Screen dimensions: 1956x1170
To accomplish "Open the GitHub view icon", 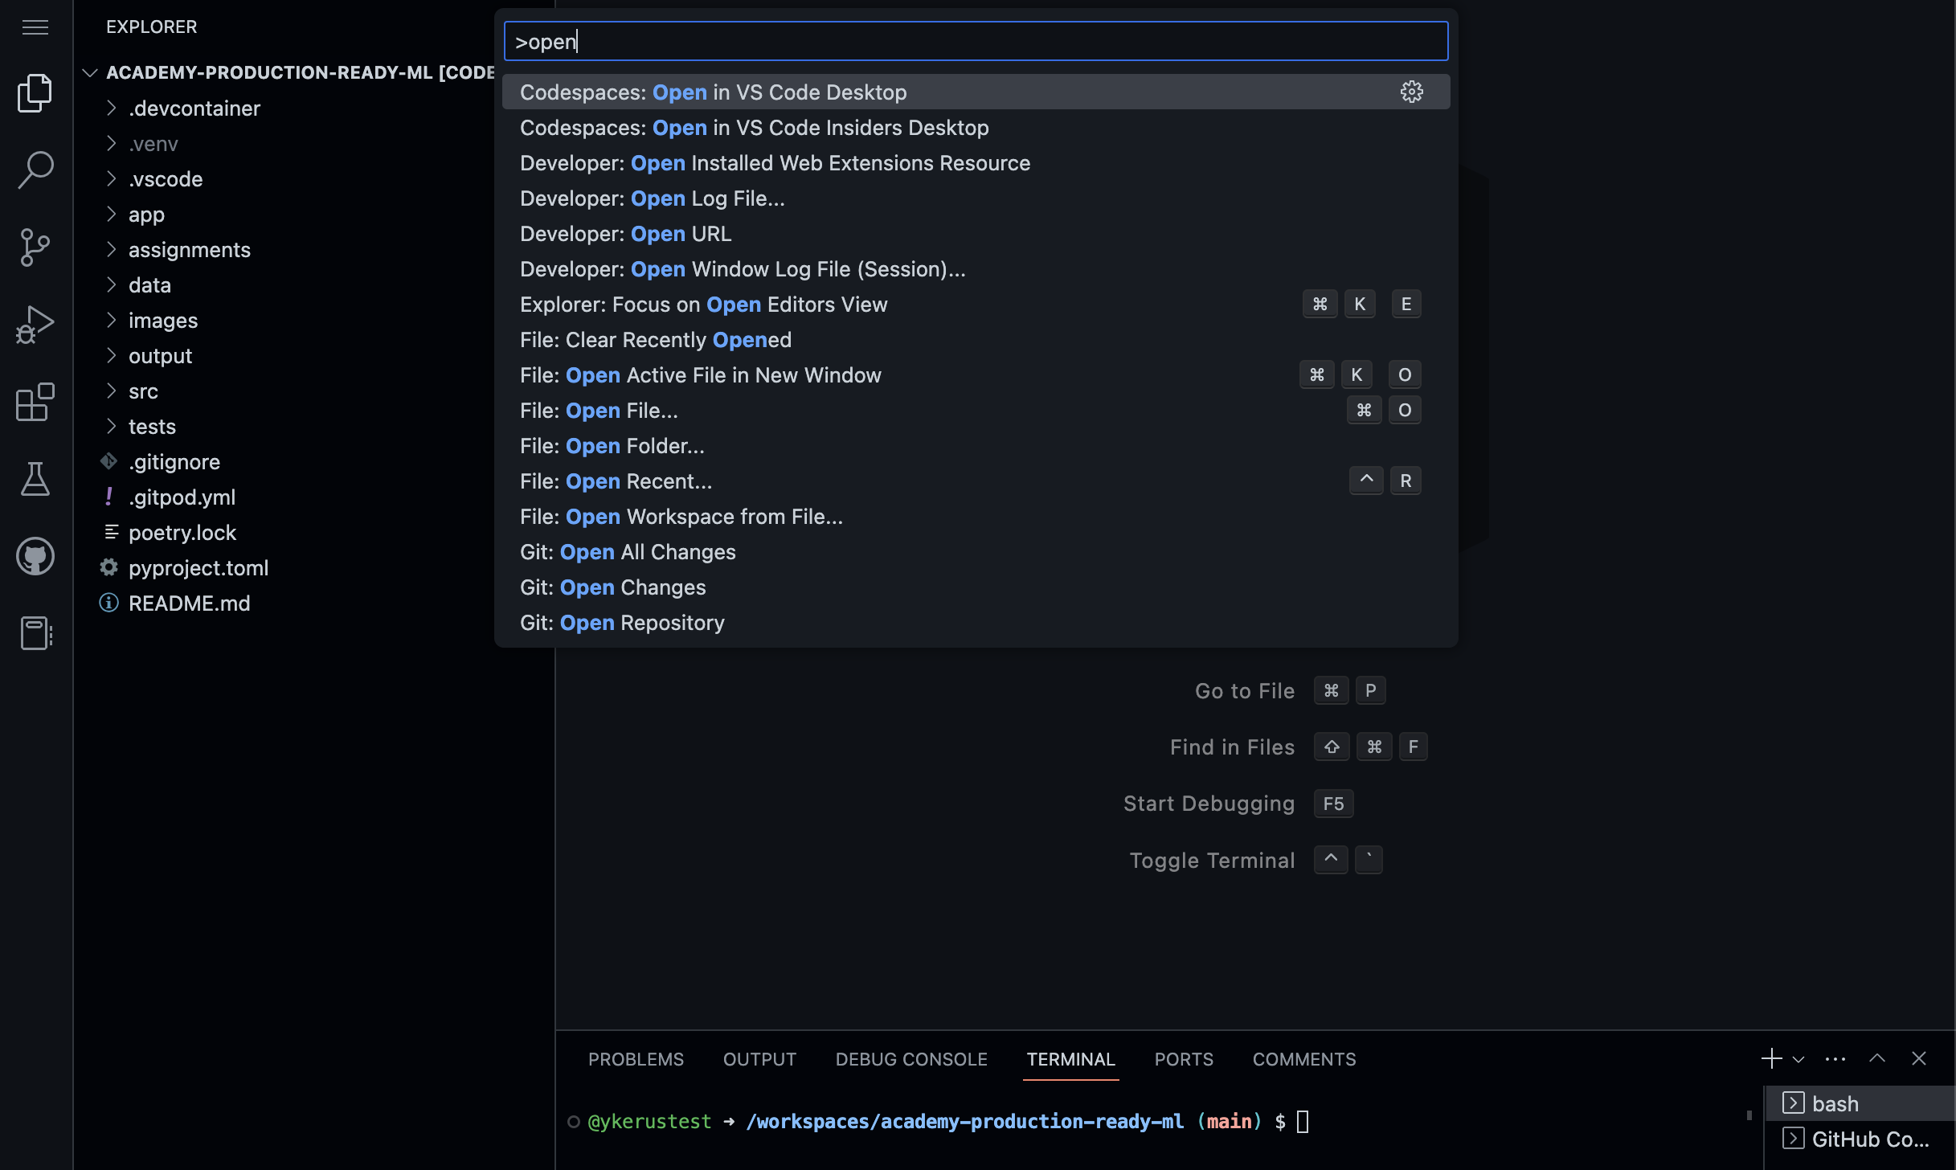I will (35, 556).
